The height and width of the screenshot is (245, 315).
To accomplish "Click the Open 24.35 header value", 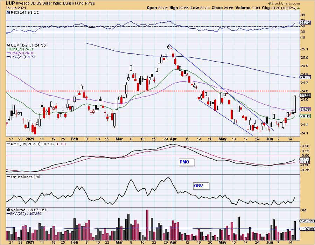I will click(157, 8).
